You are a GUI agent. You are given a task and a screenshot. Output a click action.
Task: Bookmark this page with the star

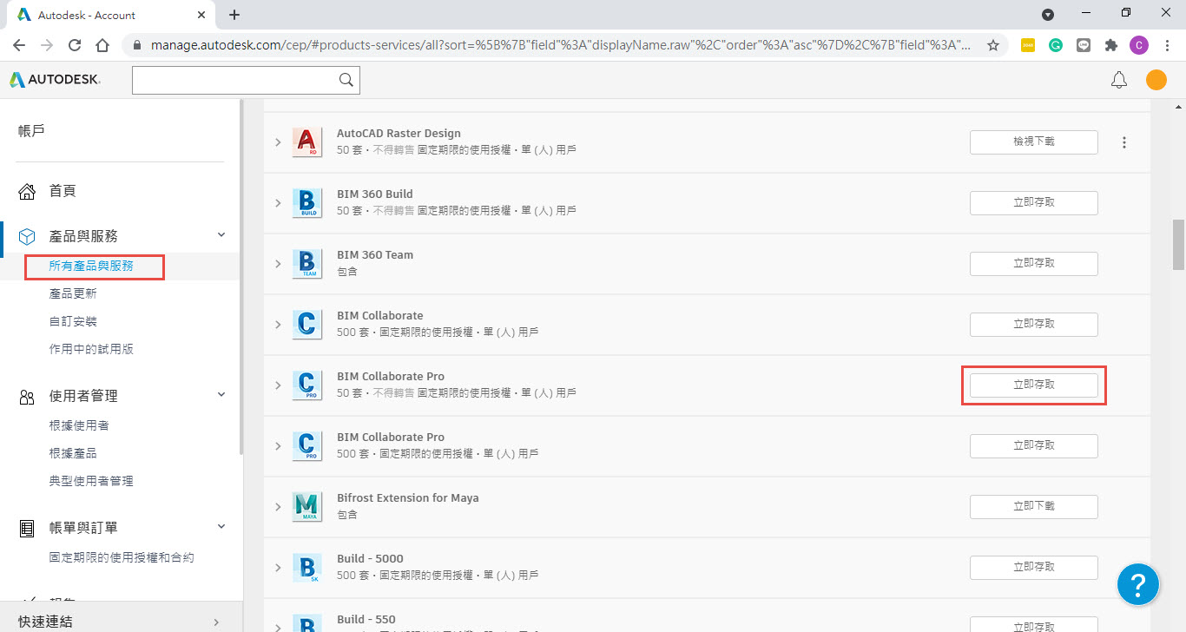pos(993,45)
